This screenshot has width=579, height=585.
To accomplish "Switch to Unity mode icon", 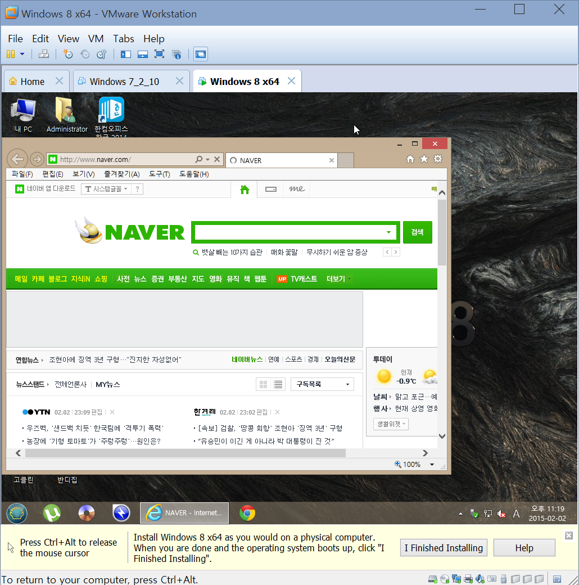I will click(177, 54).
